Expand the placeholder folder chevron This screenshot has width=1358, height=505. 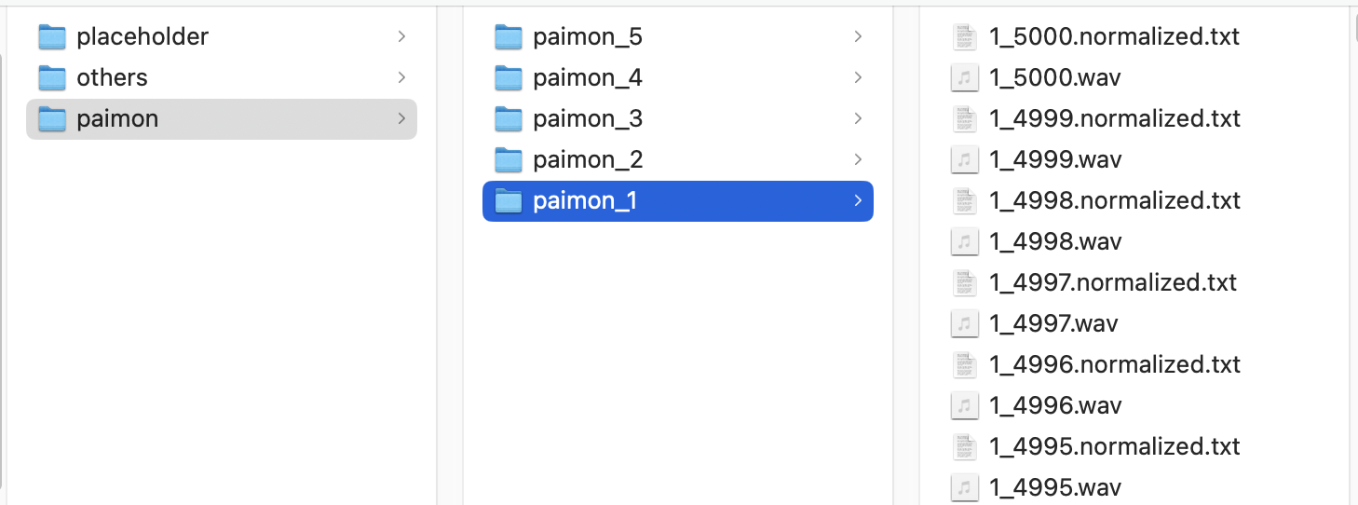point(401,37)
